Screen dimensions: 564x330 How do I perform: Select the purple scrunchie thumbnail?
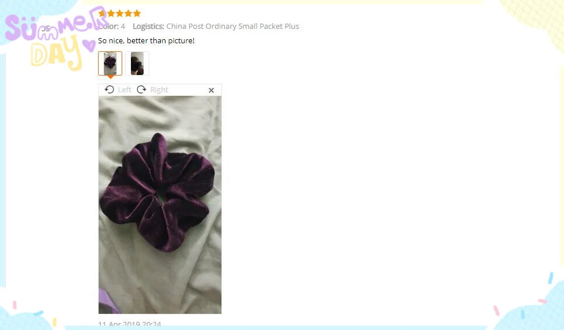click(x=110, y=63)
